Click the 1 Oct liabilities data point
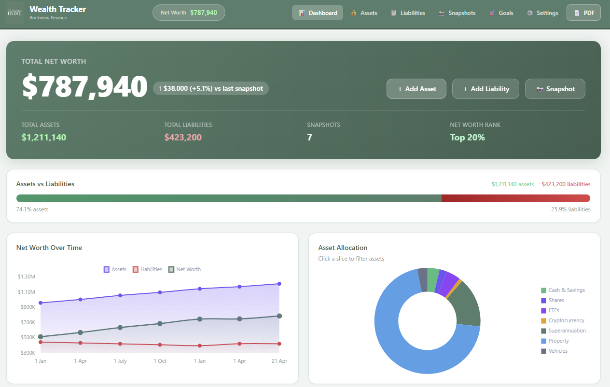 160,345
